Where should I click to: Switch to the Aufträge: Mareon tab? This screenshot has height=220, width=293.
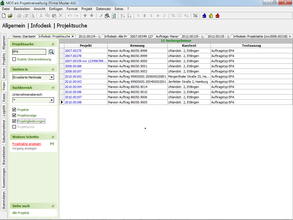[x=167, y=36]
